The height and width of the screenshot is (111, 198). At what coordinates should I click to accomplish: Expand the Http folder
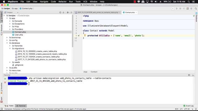[x=10, y=27]
